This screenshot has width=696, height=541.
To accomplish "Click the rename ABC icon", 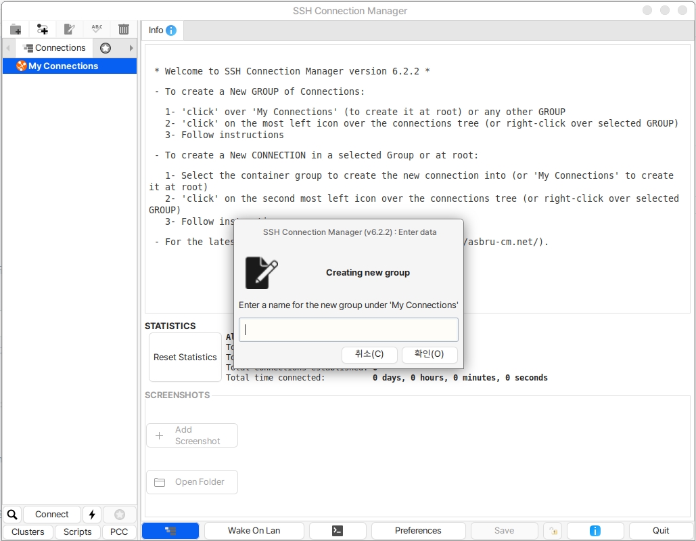I will [97, 29].
